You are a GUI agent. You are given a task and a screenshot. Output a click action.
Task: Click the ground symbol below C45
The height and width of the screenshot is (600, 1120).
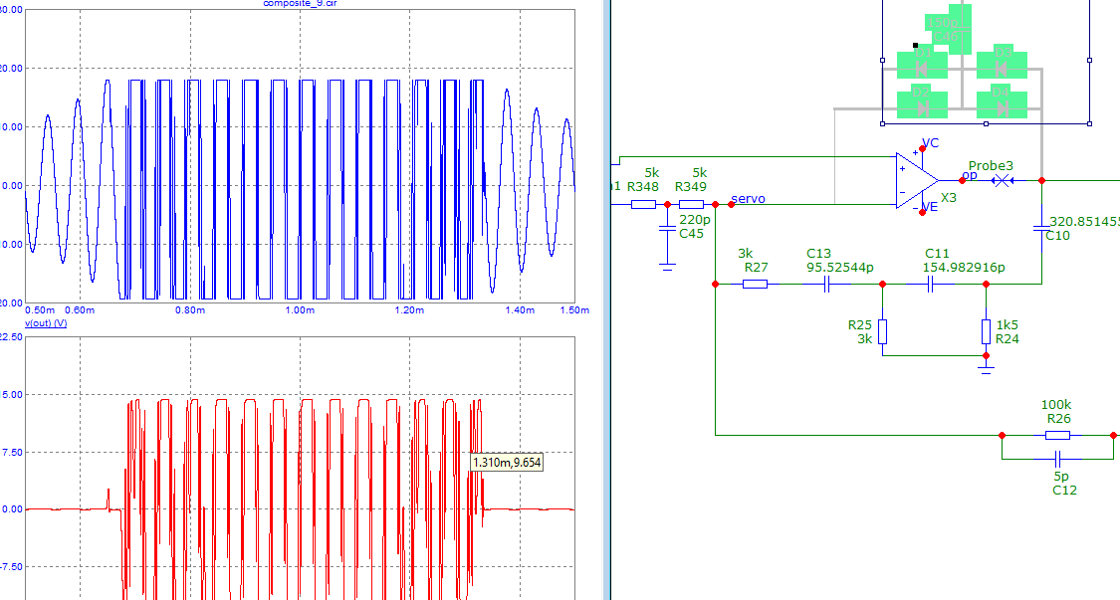(x=667, y=267)
